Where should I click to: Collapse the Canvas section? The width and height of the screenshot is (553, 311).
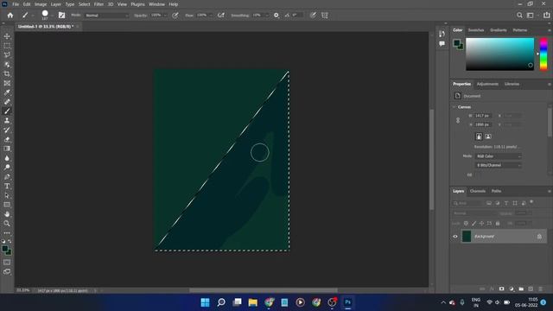(x=454, y=107)
